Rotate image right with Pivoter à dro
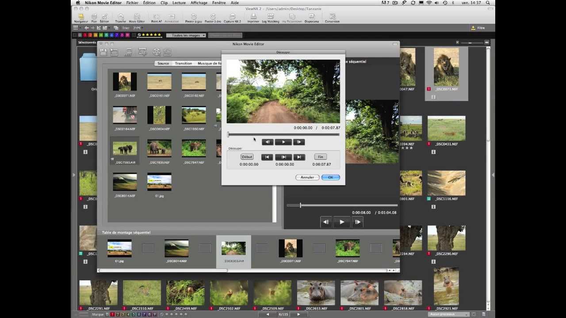The height and width of the screenshot is (318, 566). pyautogui.click(x=213, y=18)
